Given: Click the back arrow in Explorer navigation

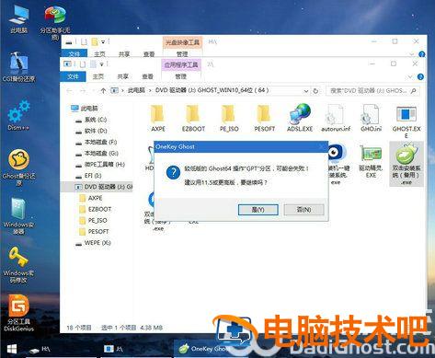Looking at the screenshot, I should (70, 91).
